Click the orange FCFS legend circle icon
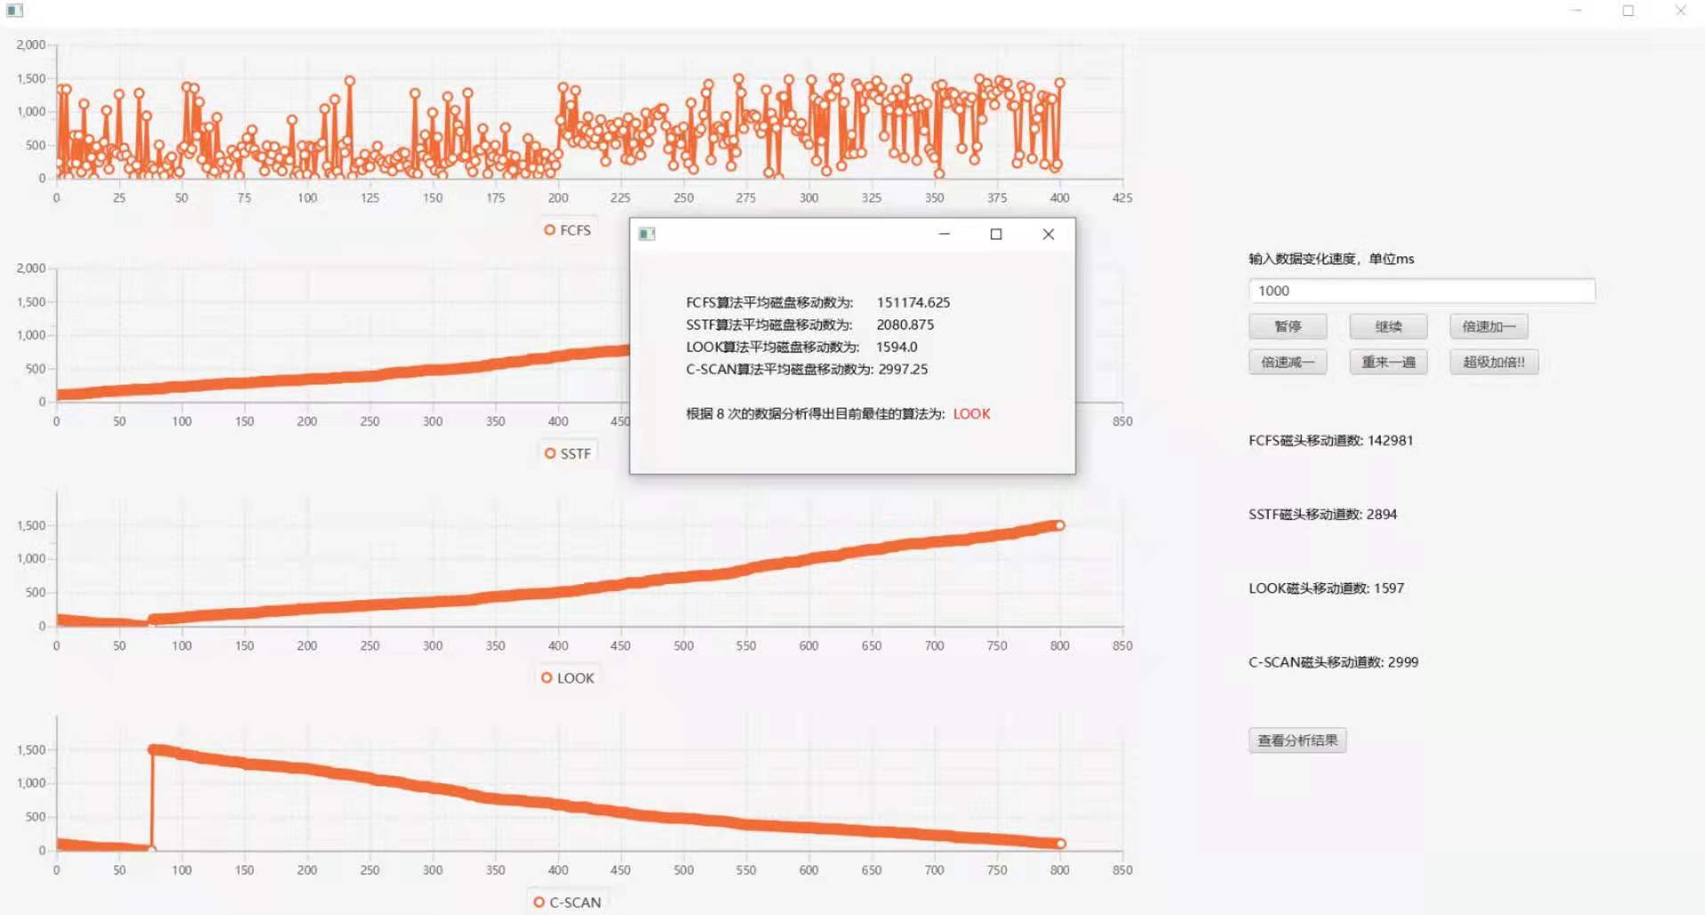Screen dimensions: 1705x915 548,229
